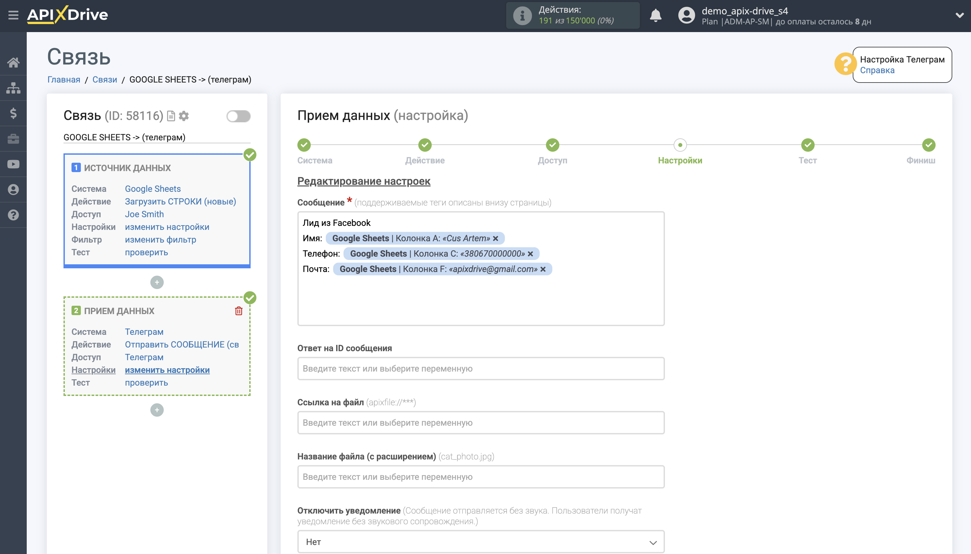Click изменить настройки in ПРИЕМ ДАННЫХ block
This screenshot has height=554, width=971.
pos(167,370)
